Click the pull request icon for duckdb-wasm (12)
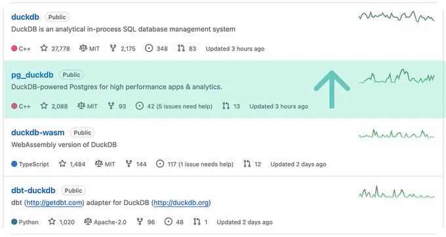Screen dimensions: 446x237 coord(247,163)
